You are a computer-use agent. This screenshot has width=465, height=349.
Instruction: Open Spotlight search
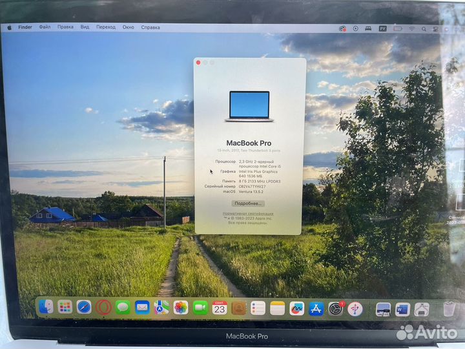point(424,29)
